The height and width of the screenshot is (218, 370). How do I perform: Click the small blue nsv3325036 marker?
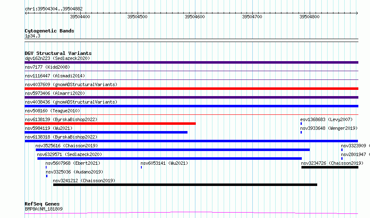pos(47,176)
